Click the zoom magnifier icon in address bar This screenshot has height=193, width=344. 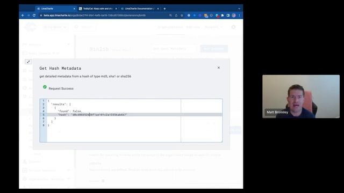point(170,16)
